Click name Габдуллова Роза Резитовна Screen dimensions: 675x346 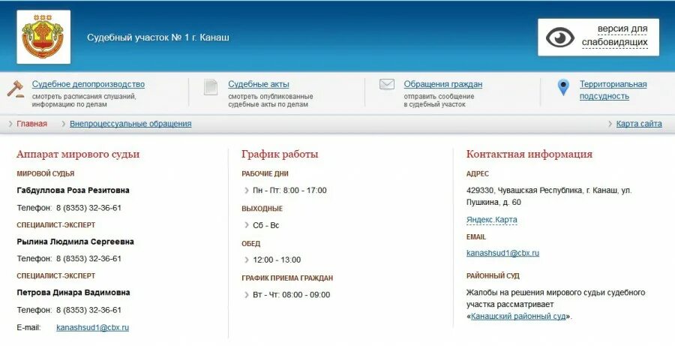[x=73, y=191]
